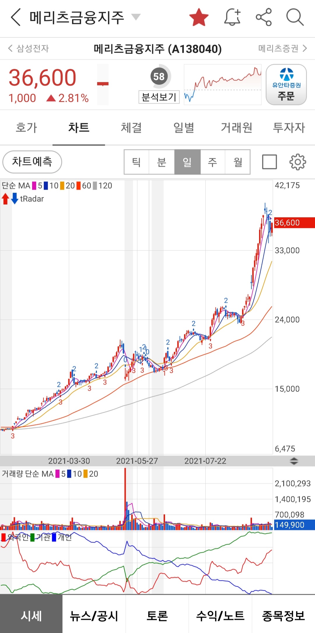Click the gray MA 120 color swatch
Image resolution: width=315 pixels, height=633 pixels.
(x=95, y=186)
